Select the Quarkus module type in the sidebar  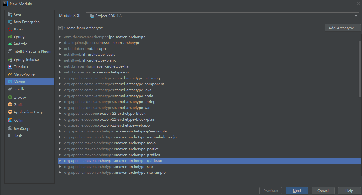click(x=21, y=67)
